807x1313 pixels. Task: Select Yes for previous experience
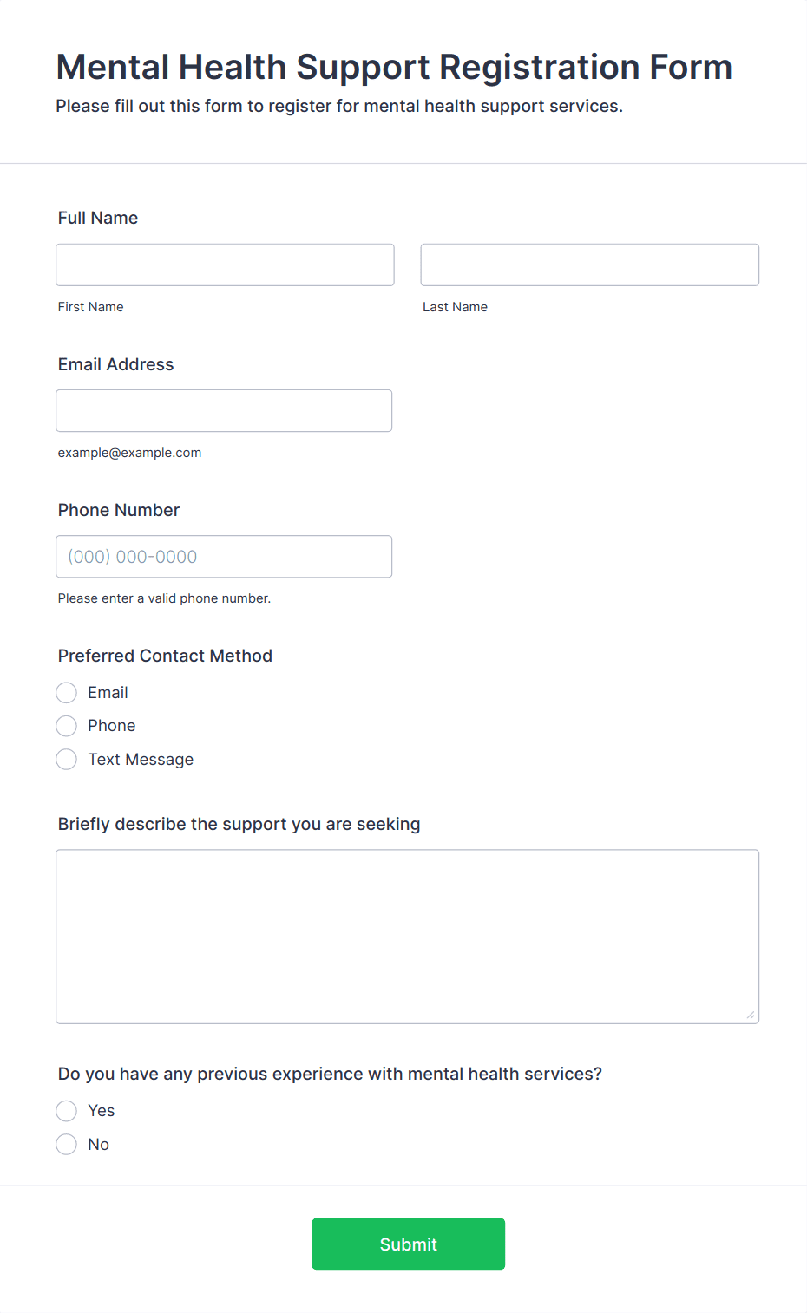(x=67, y=1111)
